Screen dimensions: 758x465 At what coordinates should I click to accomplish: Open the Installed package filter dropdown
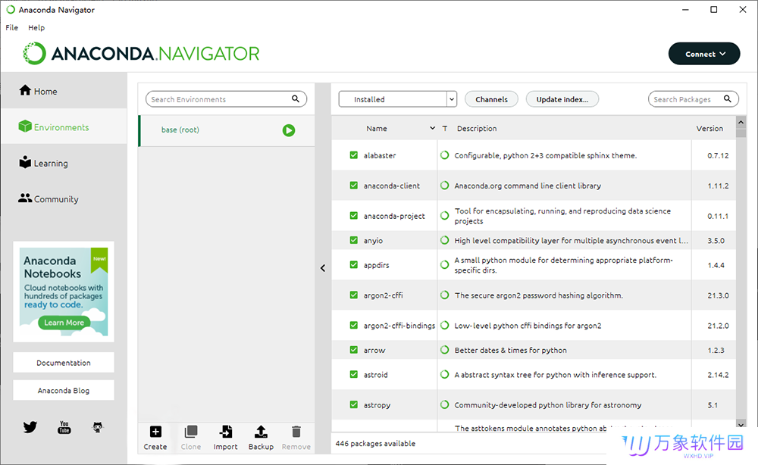397,99
